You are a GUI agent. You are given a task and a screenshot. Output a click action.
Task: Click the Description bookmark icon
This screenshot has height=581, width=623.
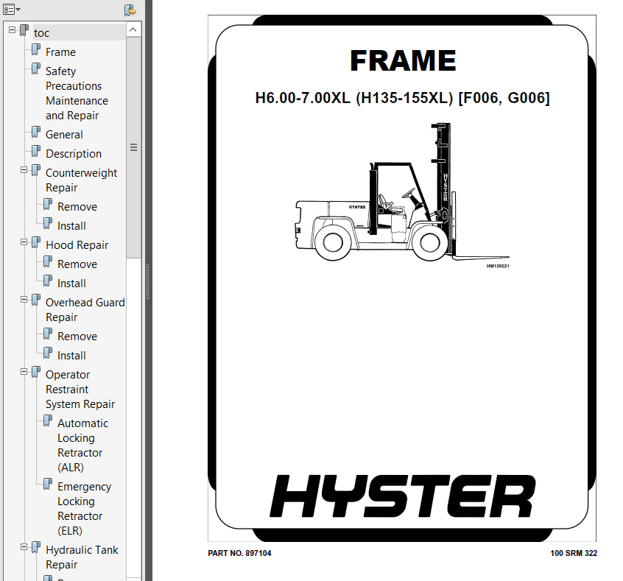(x=36, y=151)
